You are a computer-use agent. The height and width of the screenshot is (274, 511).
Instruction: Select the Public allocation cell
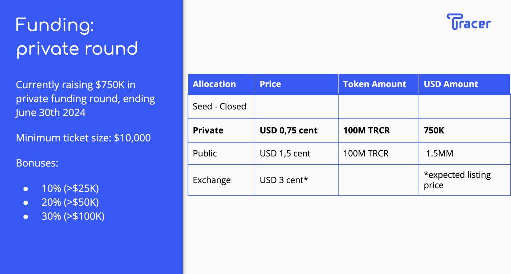(205, 153)
